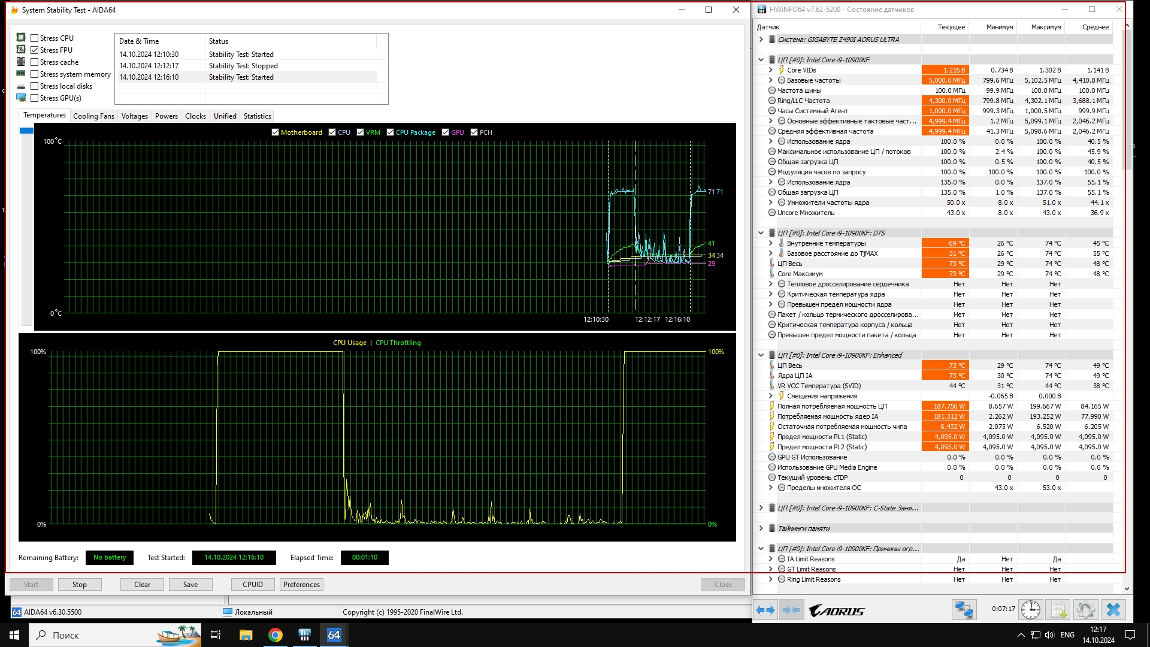Click the Preferences button
The width and height of the screenshot is (1150, 647).
click(301, 585)
